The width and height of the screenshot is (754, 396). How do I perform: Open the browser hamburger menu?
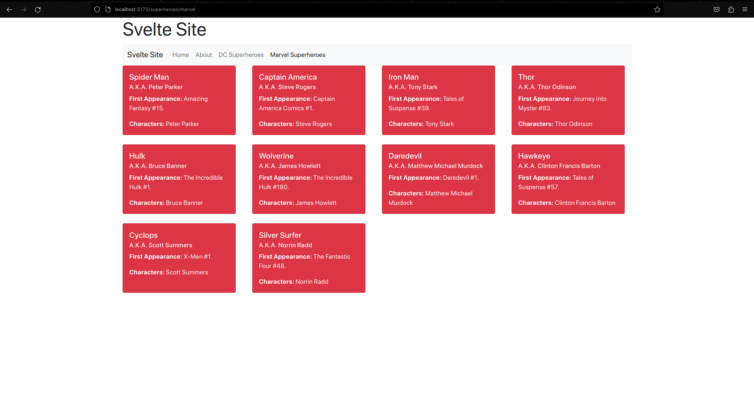pos(745,9)
